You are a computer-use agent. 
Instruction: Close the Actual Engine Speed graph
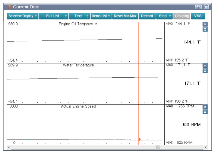coord(205,107)
